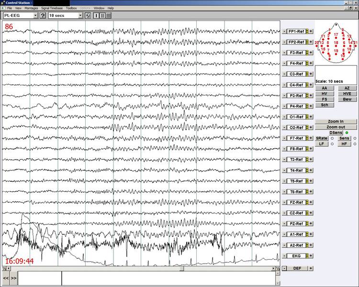
Task: Click the refresh icon beside the timebase dropdown
Action: 88,15
